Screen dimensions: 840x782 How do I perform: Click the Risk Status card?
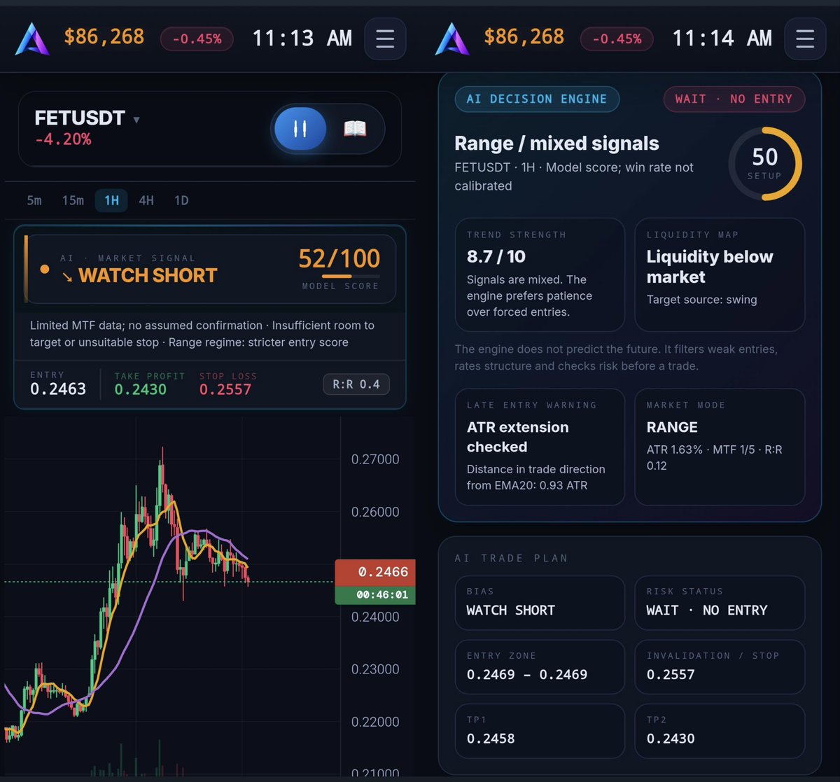point(720,603)
